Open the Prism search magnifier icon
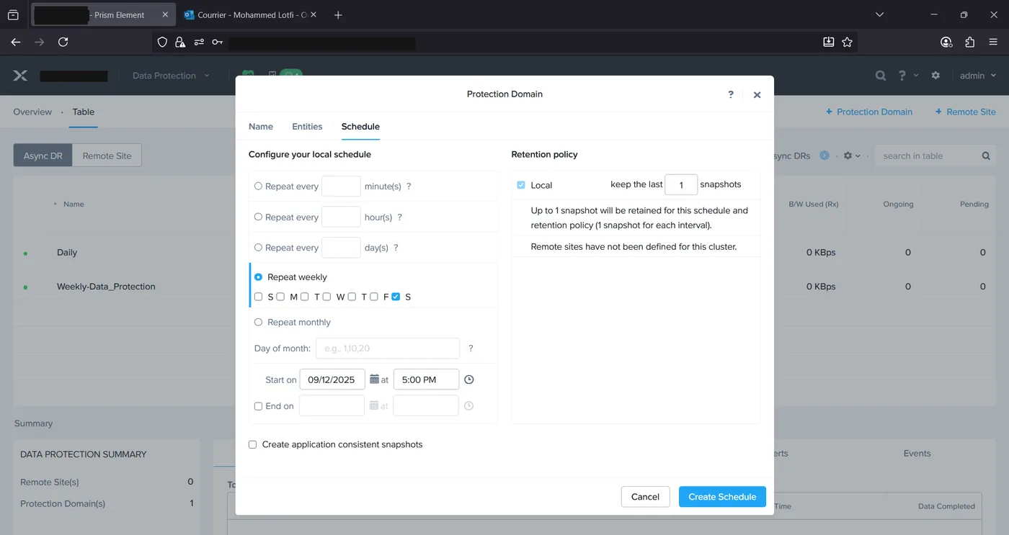Screen dimensions: 1009x535 (x=881, y=76)
